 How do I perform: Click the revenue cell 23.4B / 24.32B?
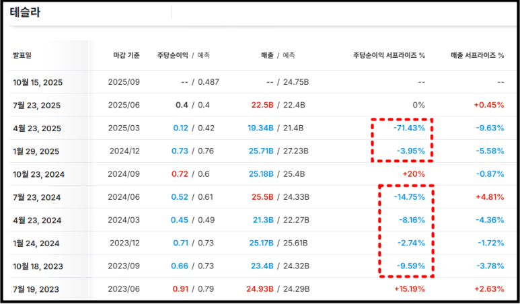(x=281, y=266)
